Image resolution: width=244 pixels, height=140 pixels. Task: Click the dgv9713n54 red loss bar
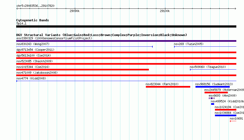[126, 52]
